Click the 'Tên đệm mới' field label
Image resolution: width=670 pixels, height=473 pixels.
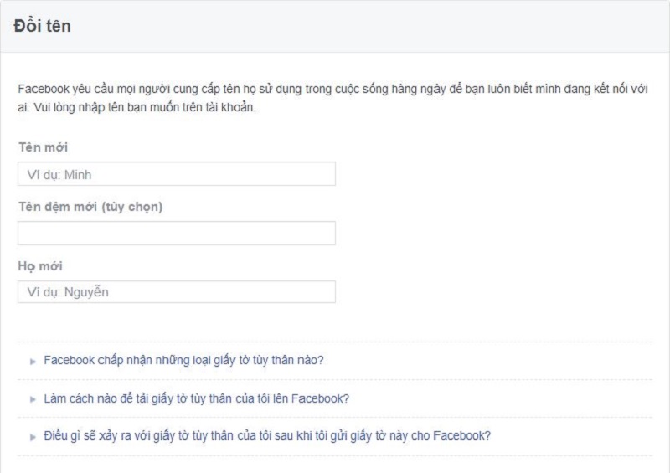point(90,207)
